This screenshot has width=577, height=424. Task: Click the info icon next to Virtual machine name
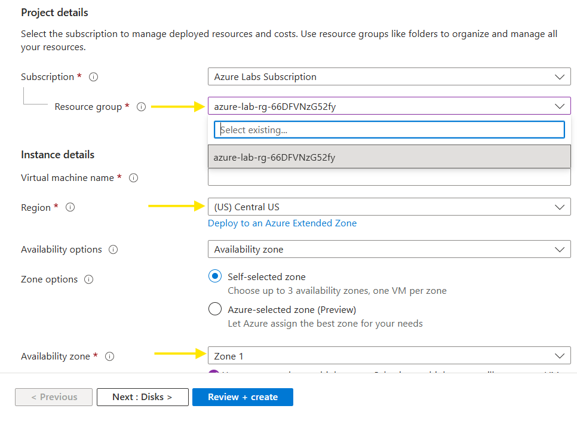tap(133, 177)
